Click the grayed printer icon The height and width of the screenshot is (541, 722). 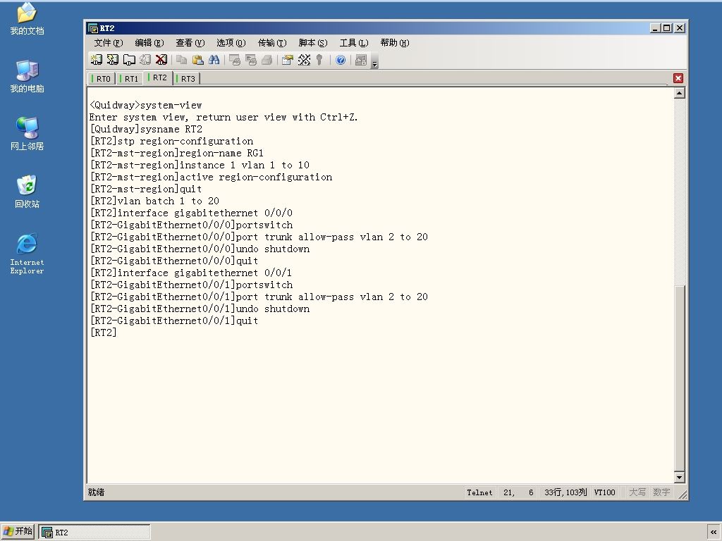click(x=267, y=60)
